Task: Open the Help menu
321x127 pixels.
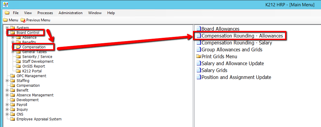Action: (111, 13)
